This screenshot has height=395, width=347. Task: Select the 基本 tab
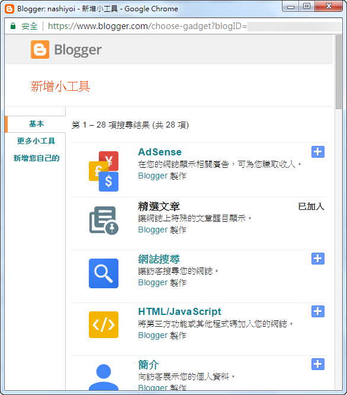37,124
